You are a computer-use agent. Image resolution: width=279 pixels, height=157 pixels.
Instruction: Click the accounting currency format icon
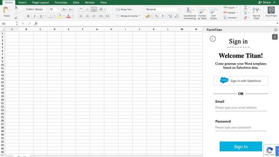click(147, 16)
